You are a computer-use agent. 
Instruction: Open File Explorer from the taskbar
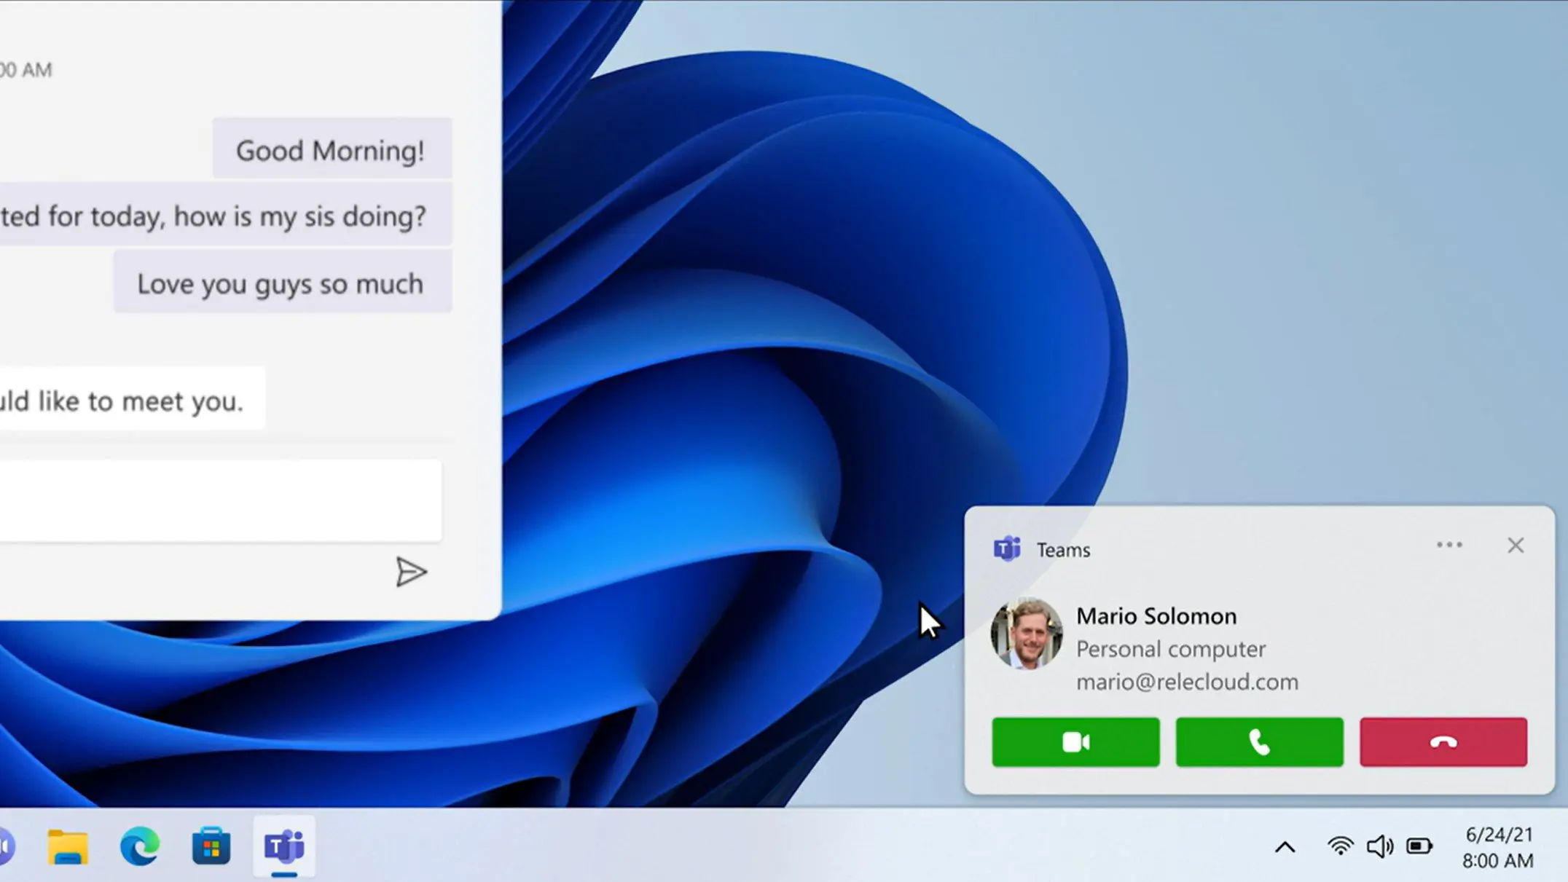(68, 847)
